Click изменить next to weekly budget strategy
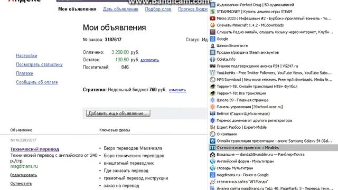Image resolution: width=338 pixels, height=190 pixels. click(x=177, y=90)
